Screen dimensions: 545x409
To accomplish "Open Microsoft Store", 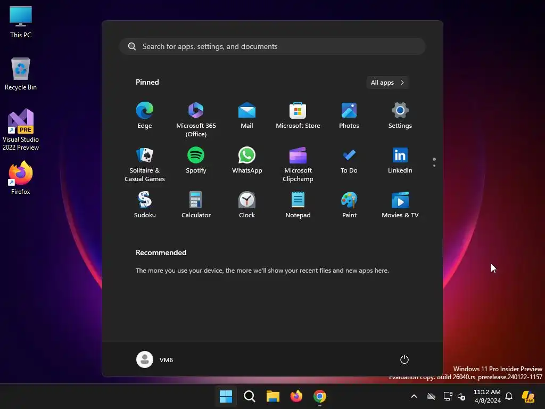I will [298, 116].
